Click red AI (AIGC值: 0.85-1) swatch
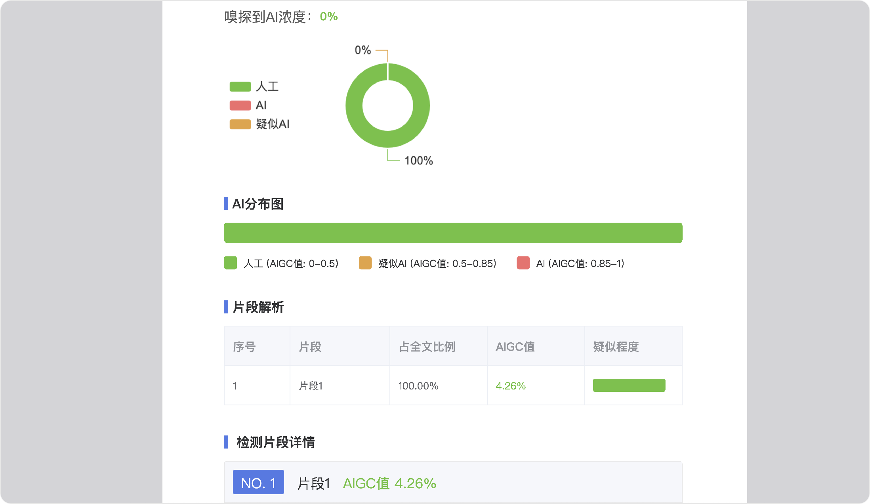 click(x=523, y=263)
